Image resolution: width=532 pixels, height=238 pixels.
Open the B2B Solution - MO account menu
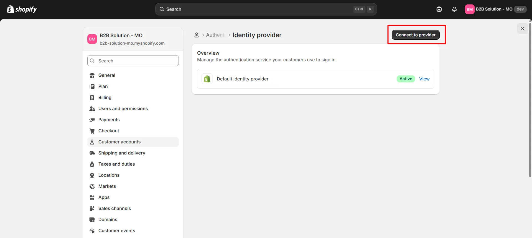click(495, 9)
